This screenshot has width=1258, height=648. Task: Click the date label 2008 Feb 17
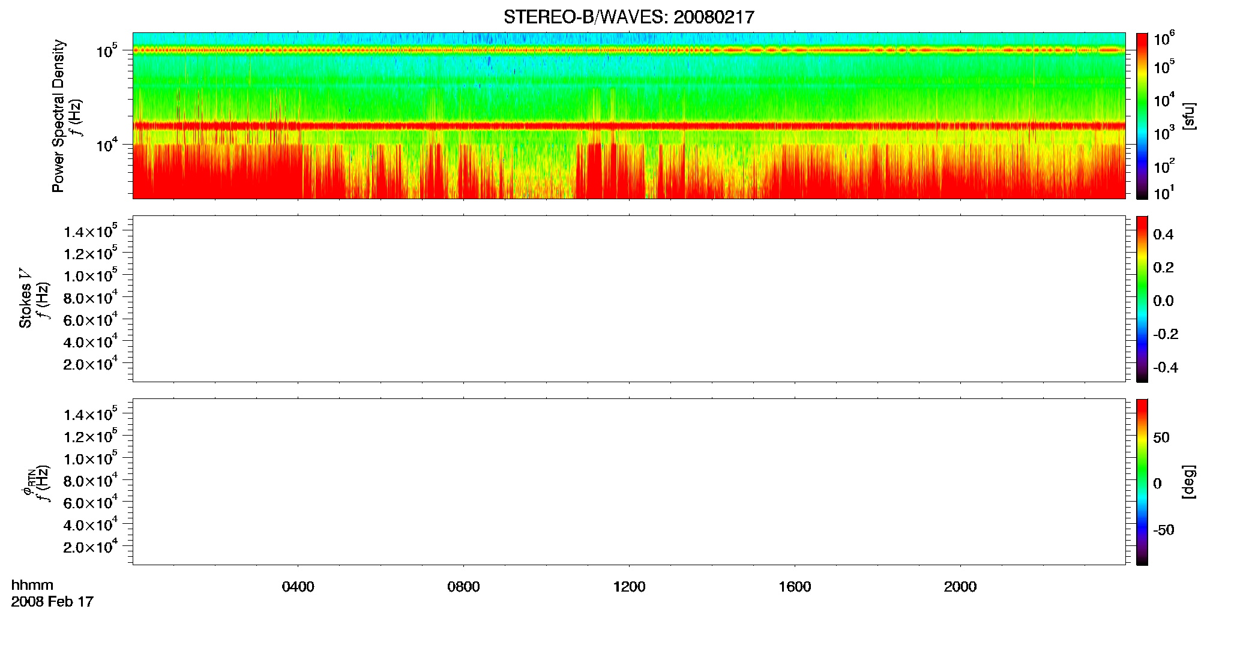(x=52, y=601)
